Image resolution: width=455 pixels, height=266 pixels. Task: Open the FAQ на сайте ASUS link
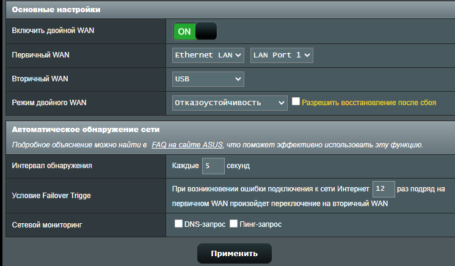[187, 146]
